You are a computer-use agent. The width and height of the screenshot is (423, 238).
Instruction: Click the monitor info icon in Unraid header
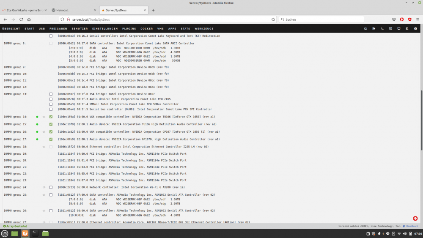pos(399,29)
